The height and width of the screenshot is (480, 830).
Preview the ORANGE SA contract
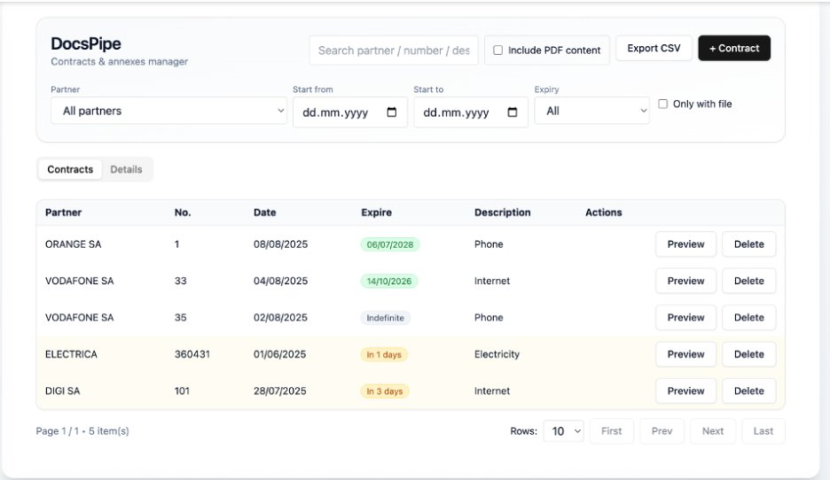point(685,244)
